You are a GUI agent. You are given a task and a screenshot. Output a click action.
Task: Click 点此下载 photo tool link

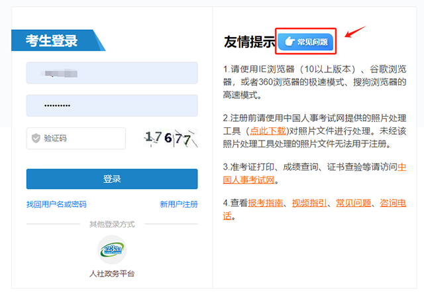[268, 131]
